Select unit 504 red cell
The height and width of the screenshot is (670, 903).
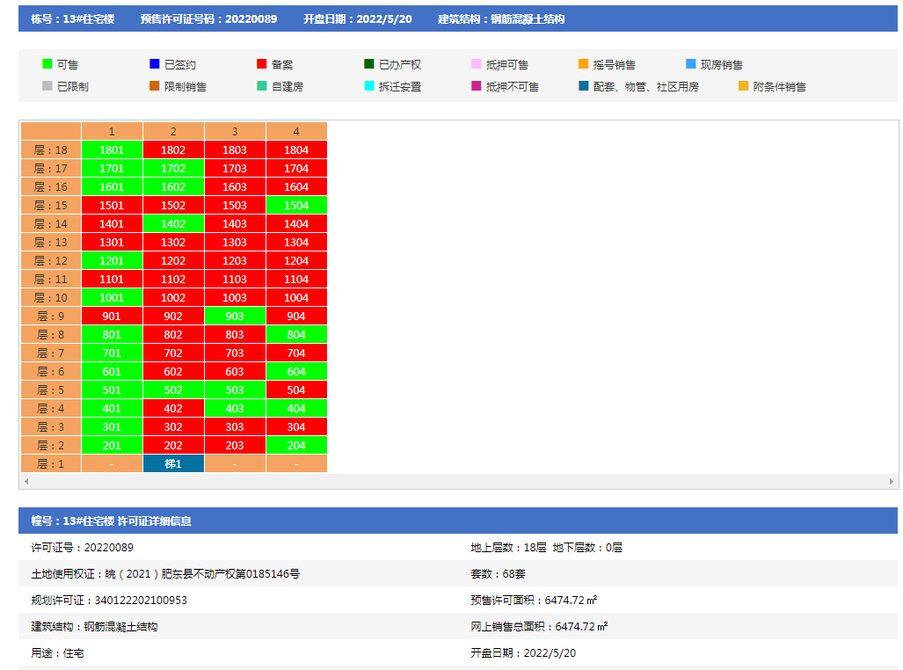[x=296, y=390]
